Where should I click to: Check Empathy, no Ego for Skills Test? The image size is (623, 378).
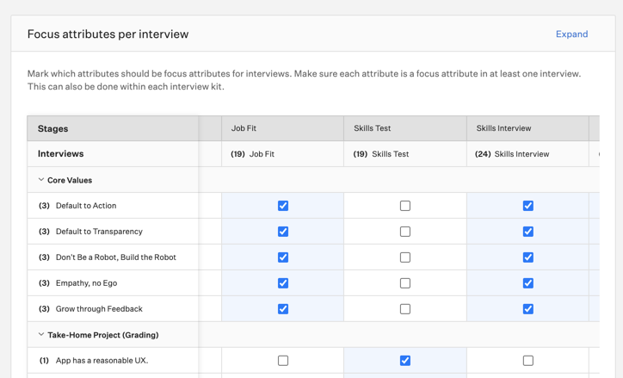tap(405, 283)
